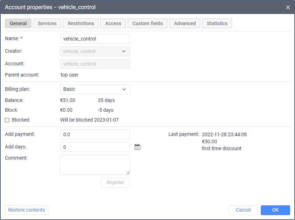Close the Account properties dialog
Image resolution: width=295 pixels, height=220 pixels.
click(x=288, y=7)
